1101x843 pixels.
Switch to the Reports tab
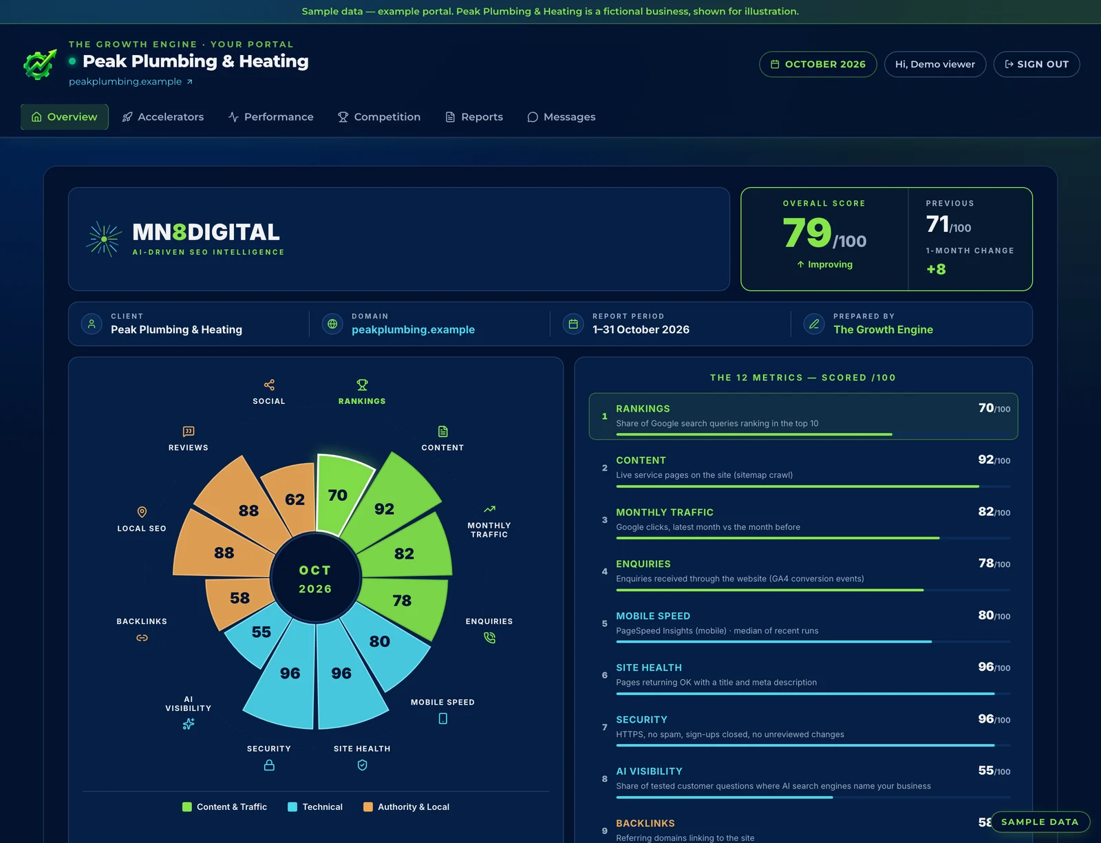click(474, 117)
